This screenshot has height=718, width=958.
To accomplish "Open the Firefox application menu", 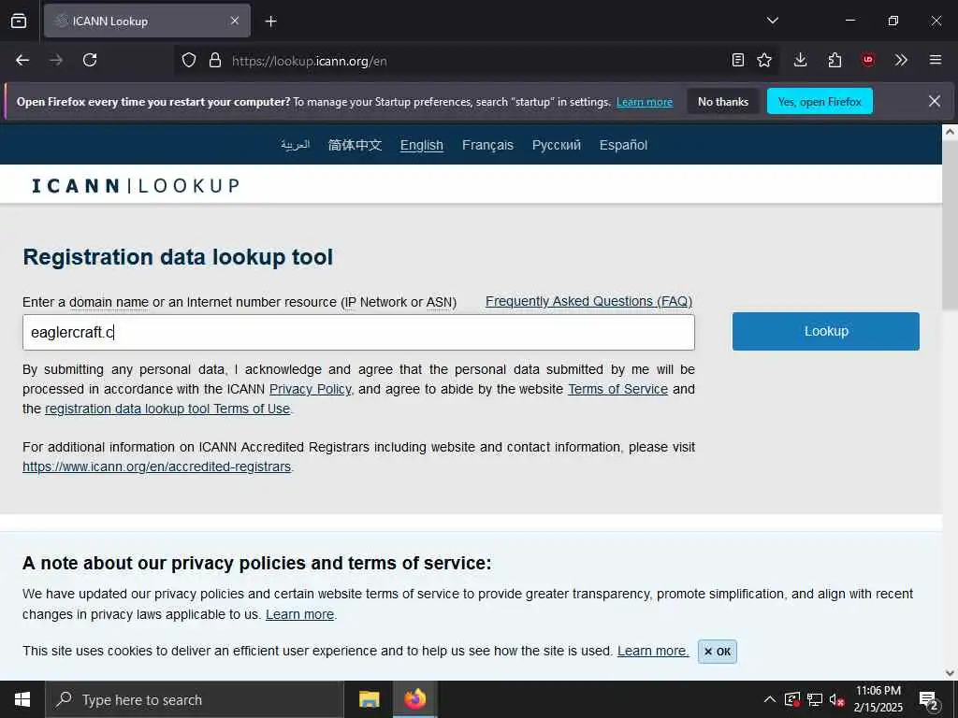I will tap(936, 60).
